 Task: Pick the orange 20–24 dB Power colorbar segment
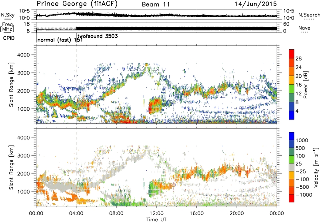coord(292,71)
